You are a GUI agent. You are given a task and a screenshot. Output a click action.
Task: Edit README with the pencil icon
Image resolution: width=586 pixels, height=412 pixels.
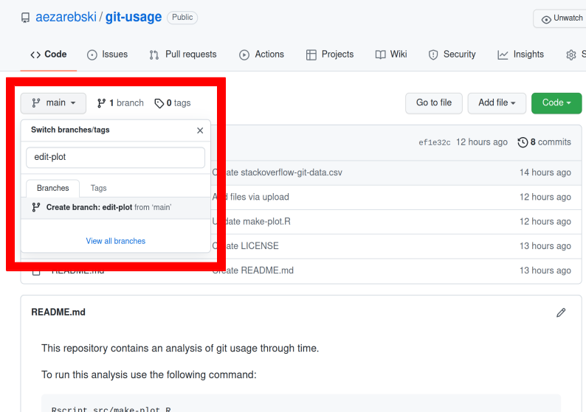561,313
